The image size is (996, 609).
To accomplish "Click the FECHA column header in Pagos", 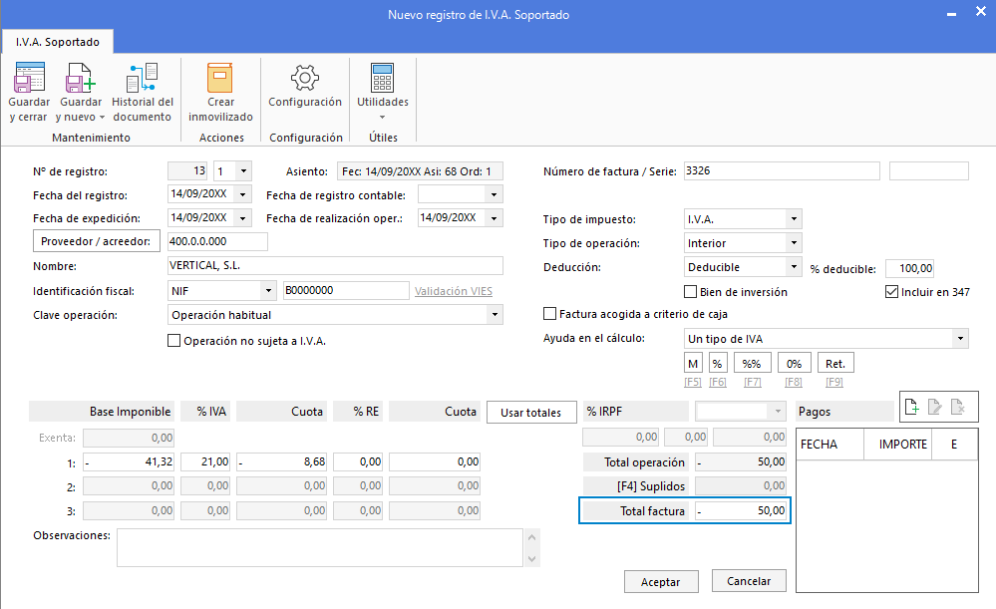I will click(830, 445).
